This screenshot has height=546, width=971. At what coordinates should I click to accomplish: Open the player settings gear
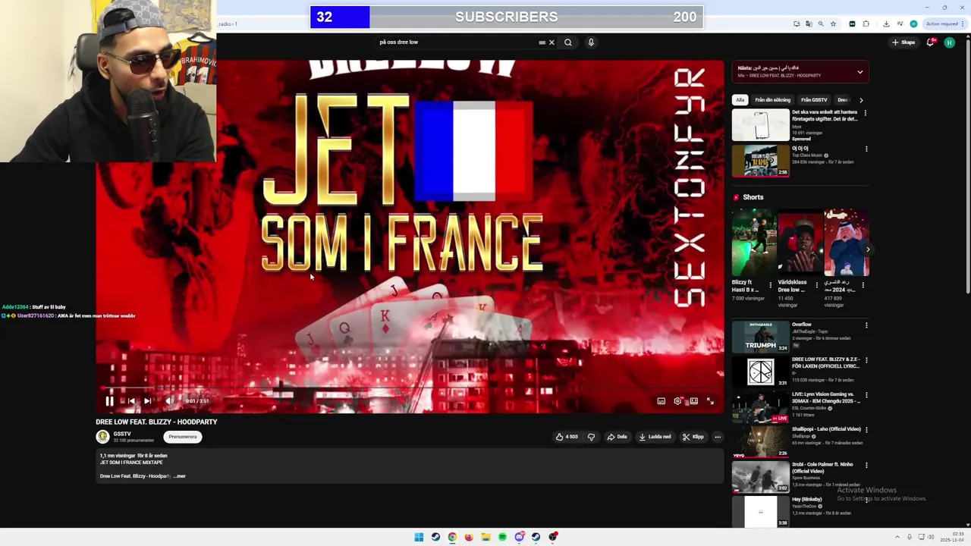click(x=677, y=401)
